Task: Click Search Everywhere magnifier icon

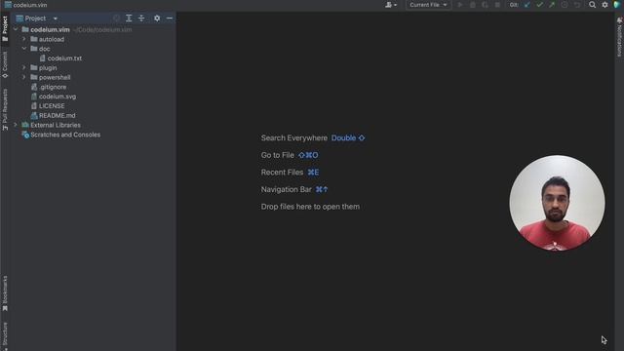Action: 592,5
